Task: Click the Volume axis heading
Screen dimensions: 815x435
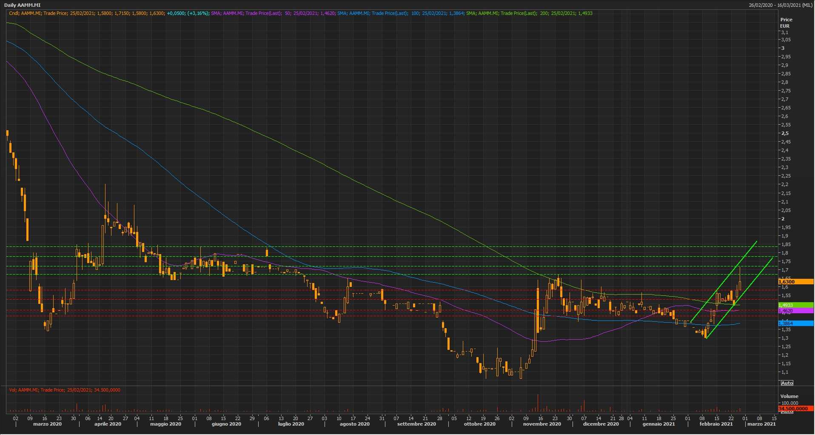Action: pos(789,396)
